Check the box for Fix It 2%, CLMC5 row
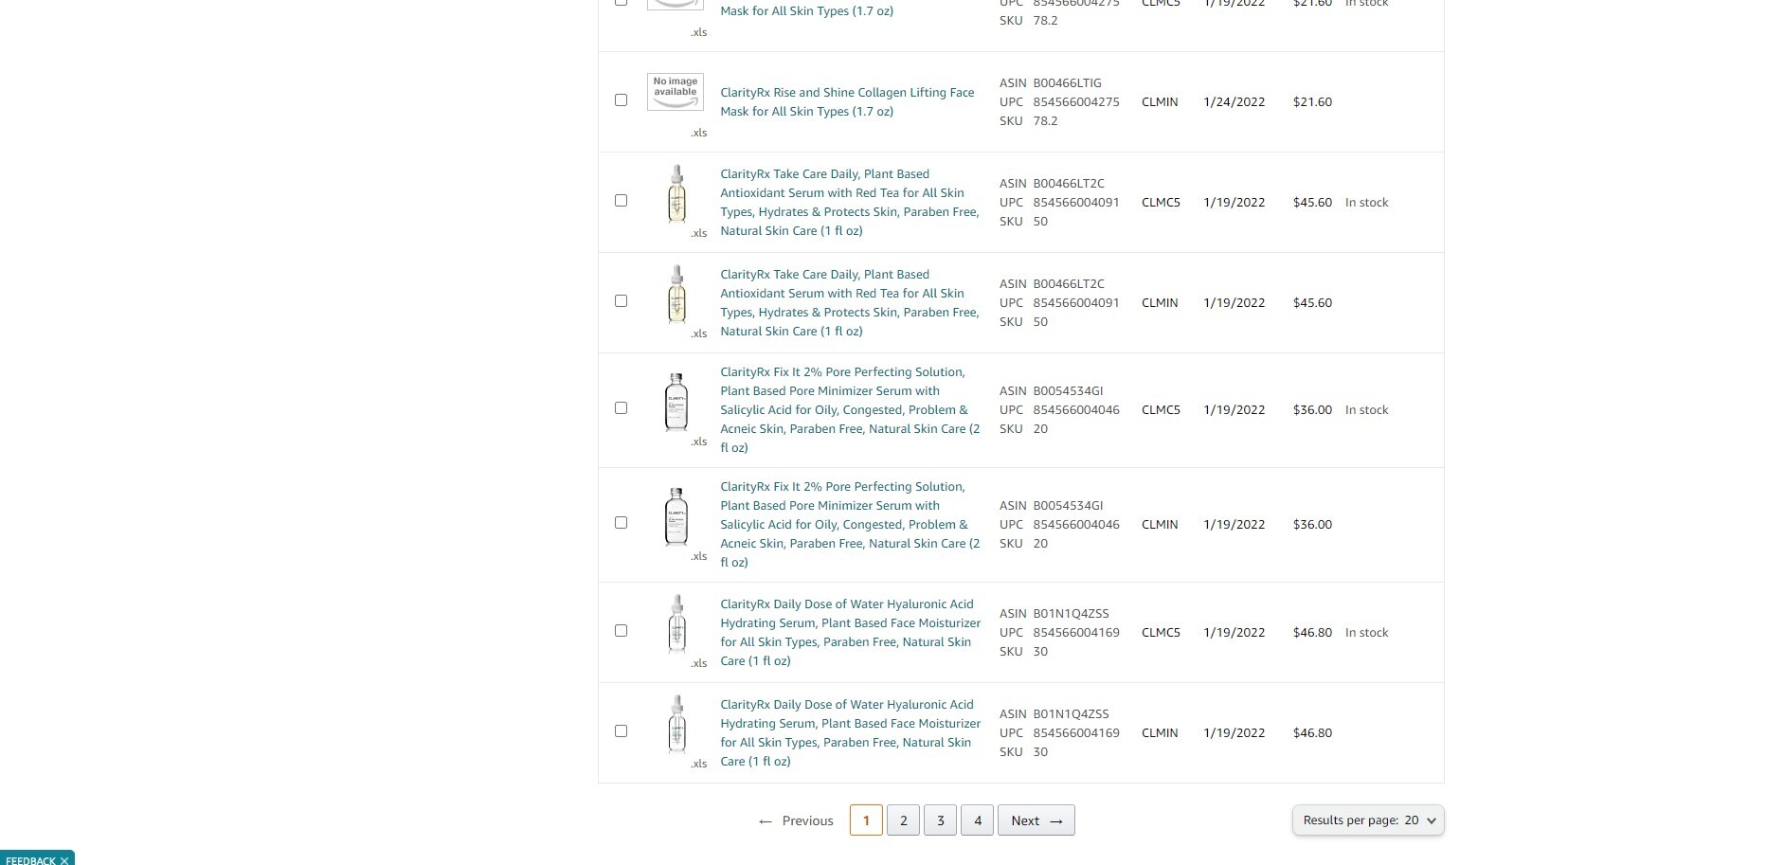This screenshot has height=865, width=1766. click(621, 407)
